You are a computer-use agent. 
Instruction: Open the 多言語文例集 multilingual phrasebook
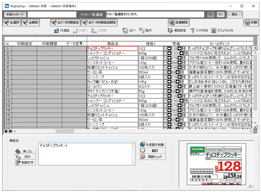pyautogui.click(x=153, y=144)
